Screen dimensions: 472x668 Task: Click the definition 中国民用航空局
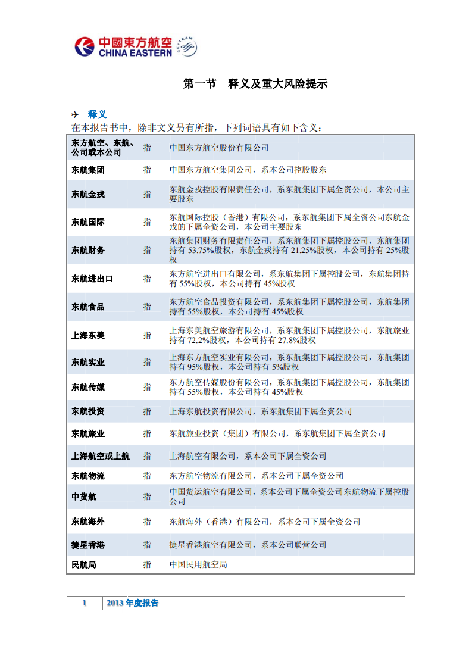198,565
